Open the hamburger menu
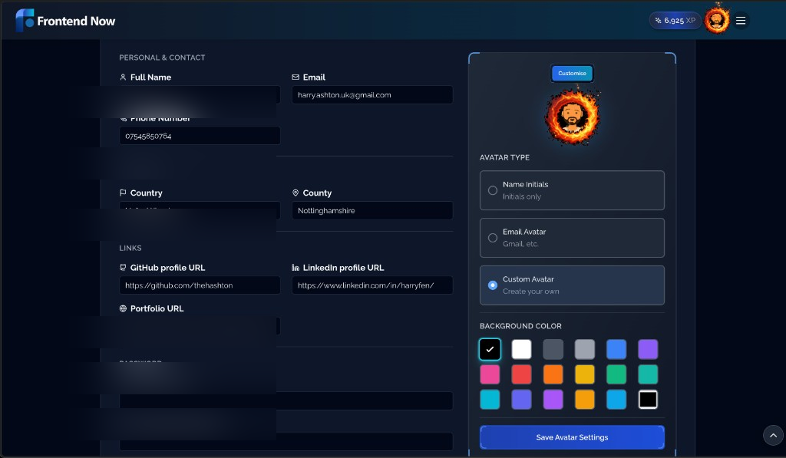This screenshot has width=786, height=458. click(741, 21)
